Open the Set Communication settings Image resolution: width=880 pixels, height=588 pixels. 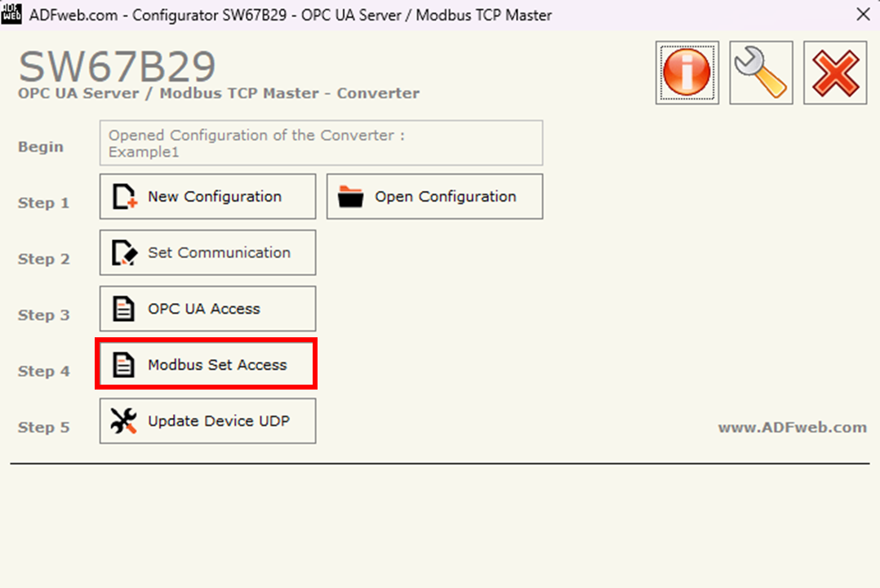[207, 252]
